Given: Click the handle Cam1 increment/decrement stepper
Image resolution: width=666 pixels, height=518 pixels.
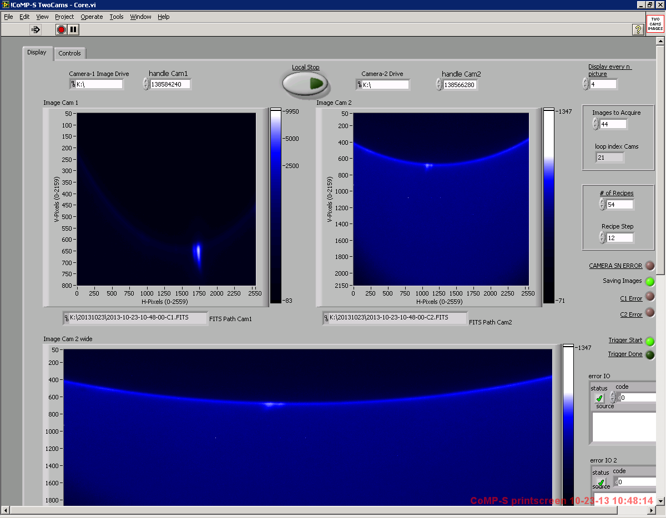Looking at the screenshot, I should pos(146,84).
